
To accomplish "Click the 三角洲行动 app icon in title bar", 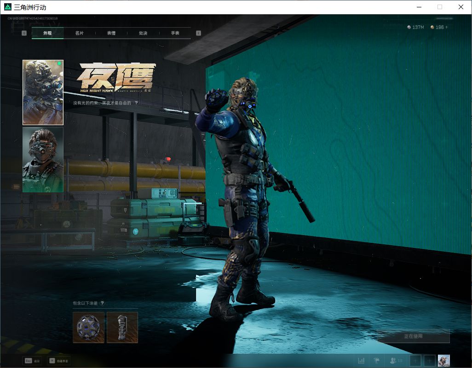I will coord(8,7).
